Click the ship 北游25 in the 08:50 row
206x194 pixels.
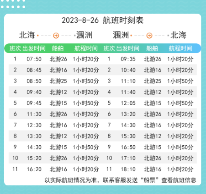click(58, 81)
